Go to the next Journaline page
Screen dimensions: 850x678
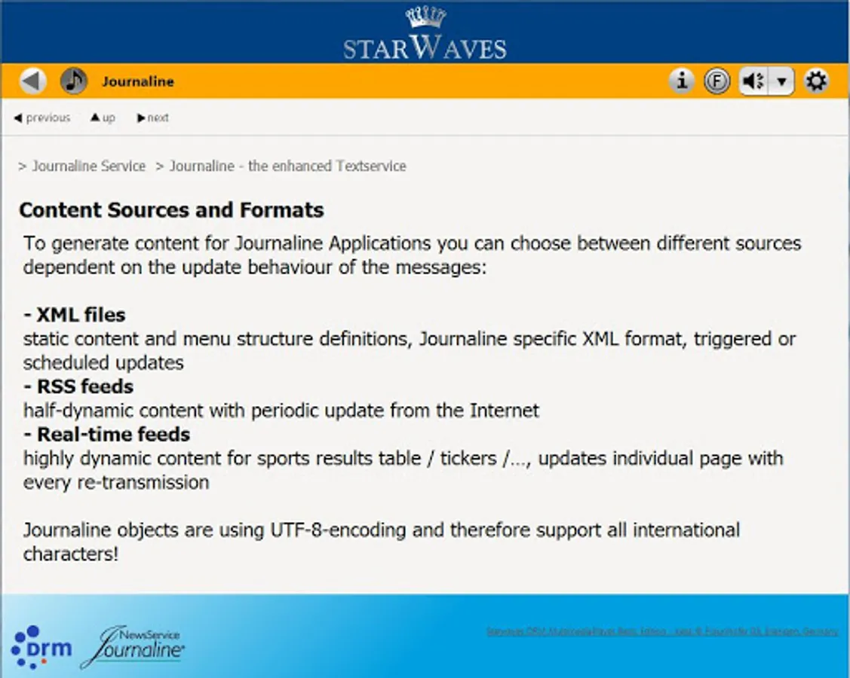coord(153,118)
